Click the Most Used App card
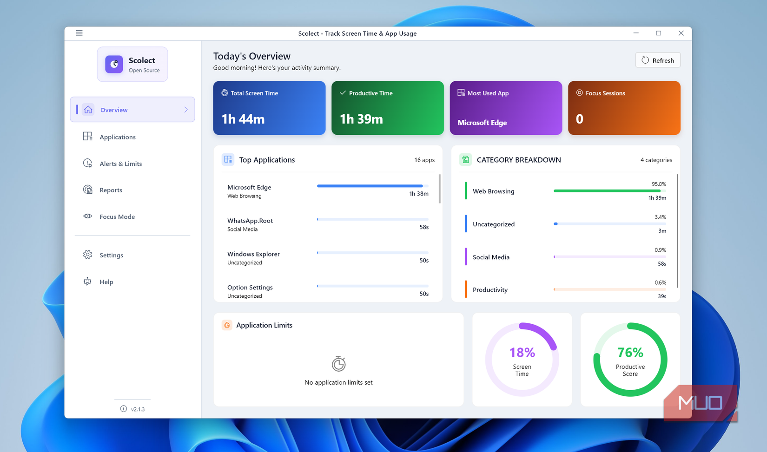Viewport: 767px width, 452px height. pyautogui.click(x=506, y=108)
